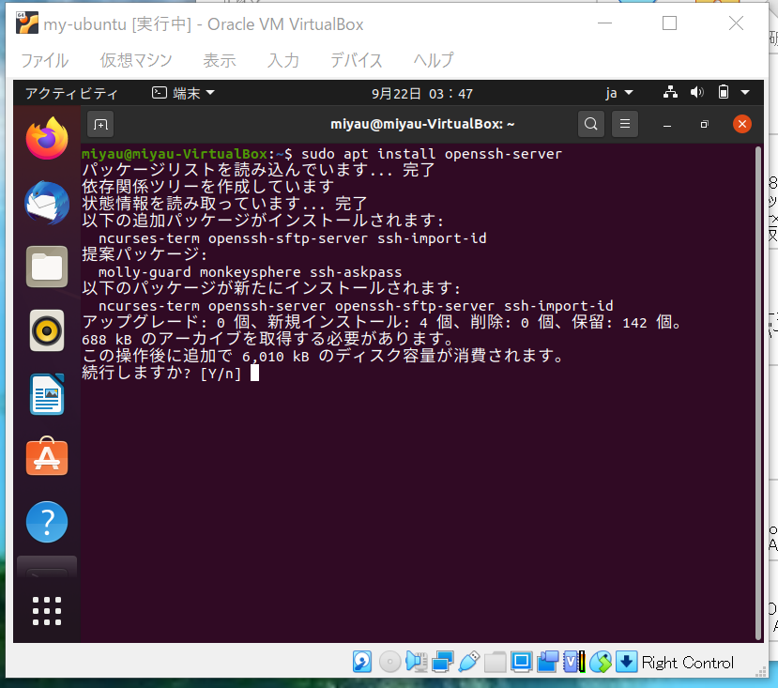Open the ja input language dropdown
This screenshot has width=778, height=688.
coord(619,93)
